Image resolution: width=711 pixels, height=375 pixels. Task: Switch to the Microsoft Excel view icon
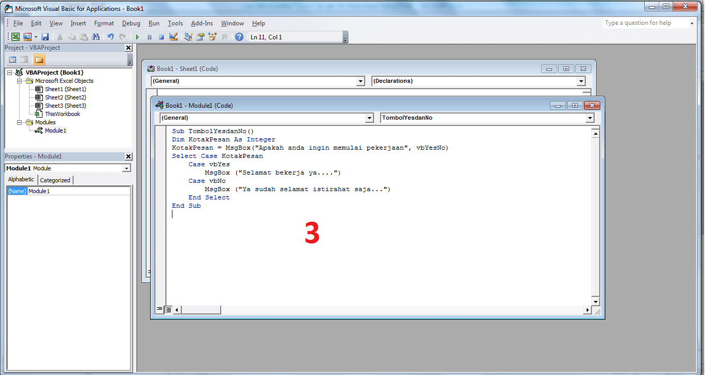(16, 37)
